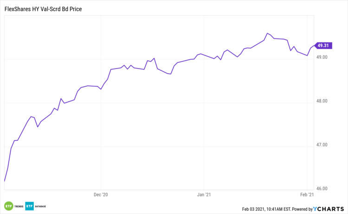Click the purple 49.31 price tag
The image size is (348, 214).
[x=322, y=45]
